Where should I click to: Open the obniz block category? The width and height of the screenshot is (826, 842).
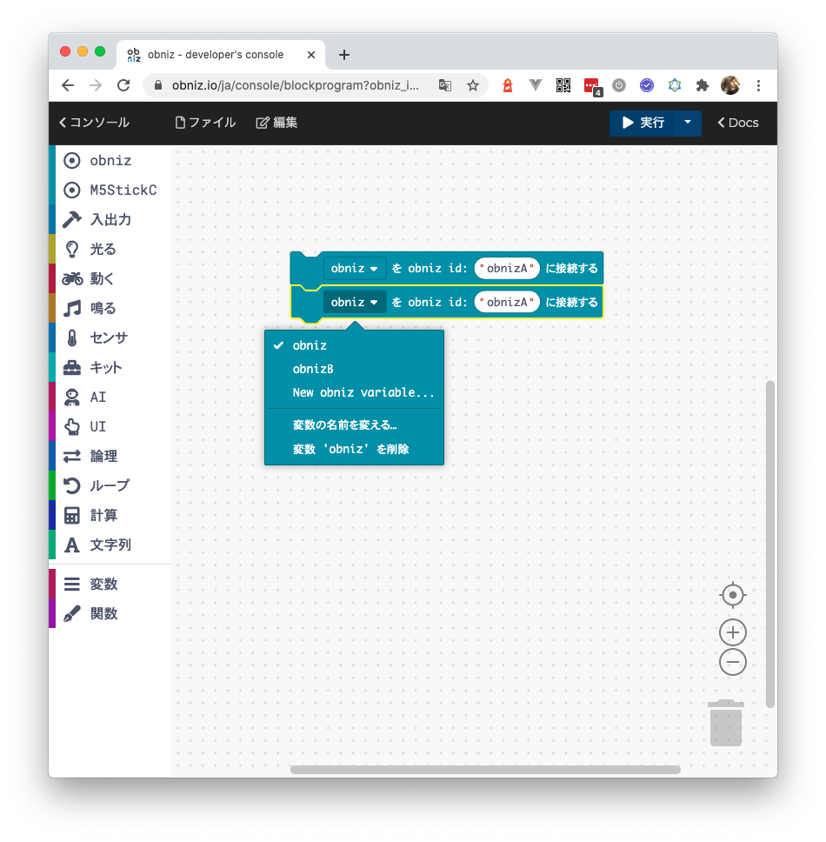[110, 161]
